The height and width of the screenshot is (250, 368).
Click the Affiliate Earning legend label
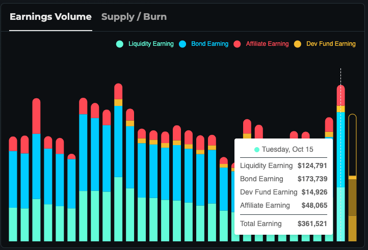pyautogui.click(x=267, y=44)
